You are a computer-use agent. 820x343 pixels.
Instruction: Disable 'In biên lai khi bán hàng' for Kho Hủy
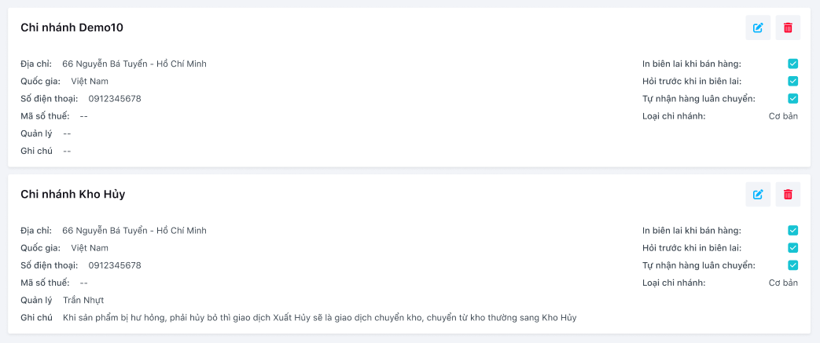tap(793, 230)
